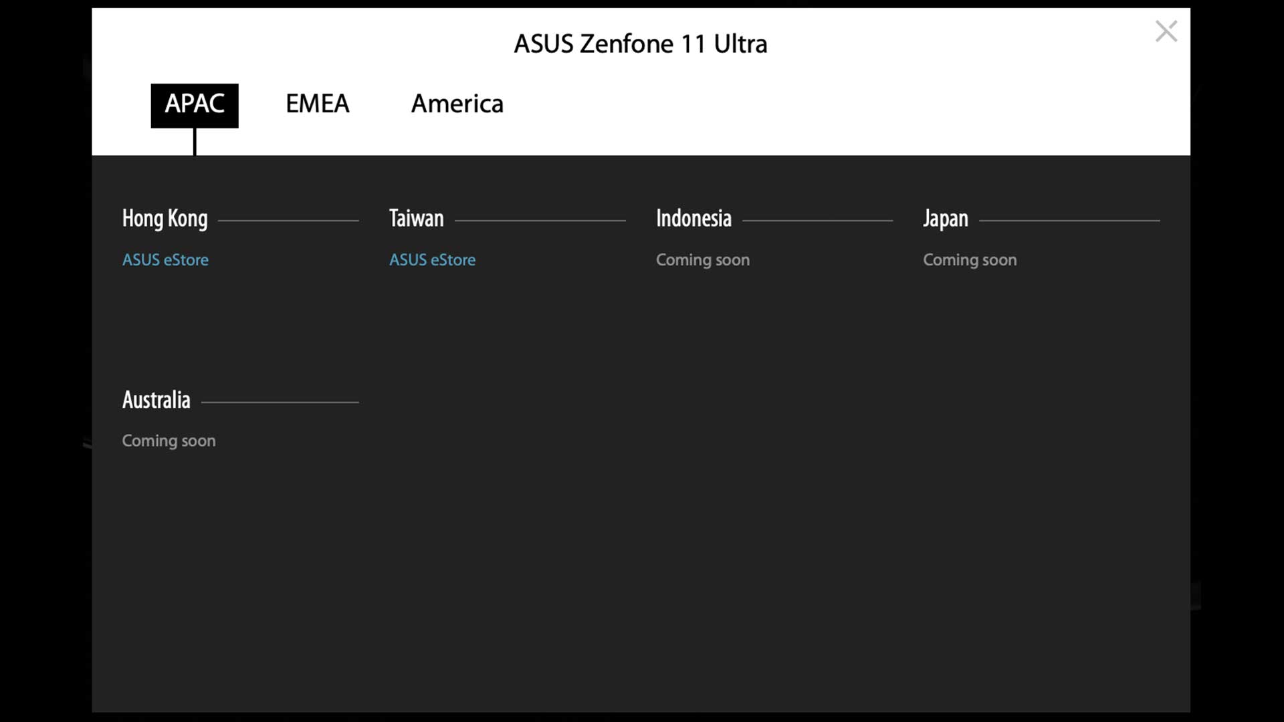The width and height of the screenshot is (1284, 722).
Task: Click the ASUS Zenfone 11 Ultra title
Action: click(x=640, y=44)
